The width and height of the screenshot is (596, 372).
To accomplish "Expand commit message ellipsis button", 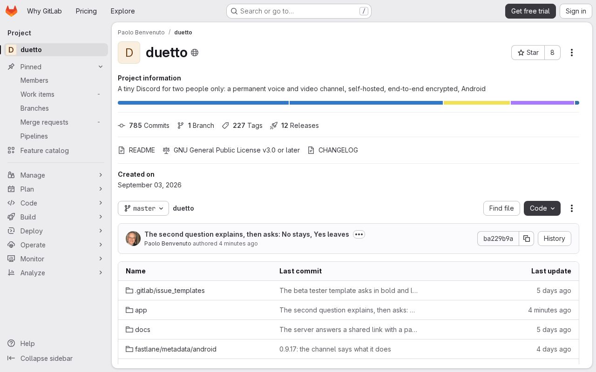I will 359,234.
